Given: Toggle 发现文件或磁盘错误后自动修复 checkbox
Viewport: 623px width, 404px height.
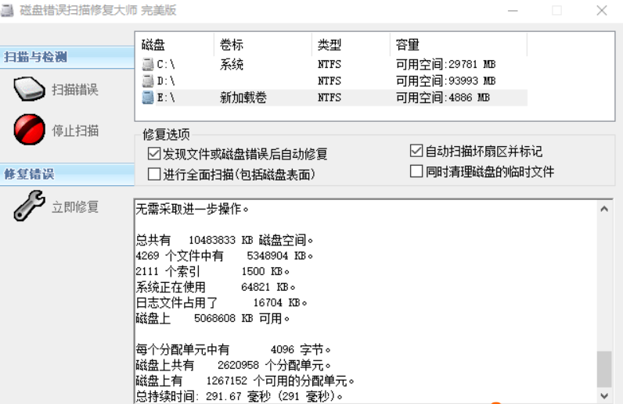Looking at the screenshot, I should [153, 153].
